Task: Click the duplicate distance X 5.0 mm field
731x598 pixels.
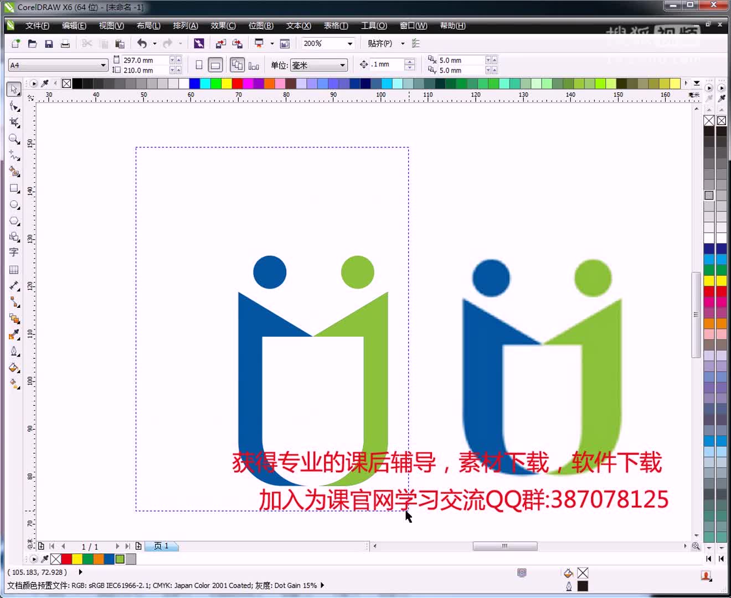Action: pos(461,60)
